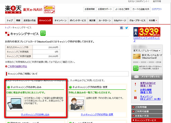Click the star icon beside お得な情報
The width and height of the screenshot is (171, 123).
click(x=135, y=91)
